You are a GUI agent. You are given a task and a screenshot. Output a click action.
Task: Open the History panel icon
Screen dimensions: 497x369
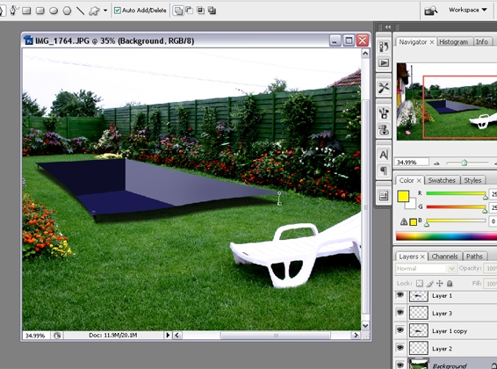(384, 47)
